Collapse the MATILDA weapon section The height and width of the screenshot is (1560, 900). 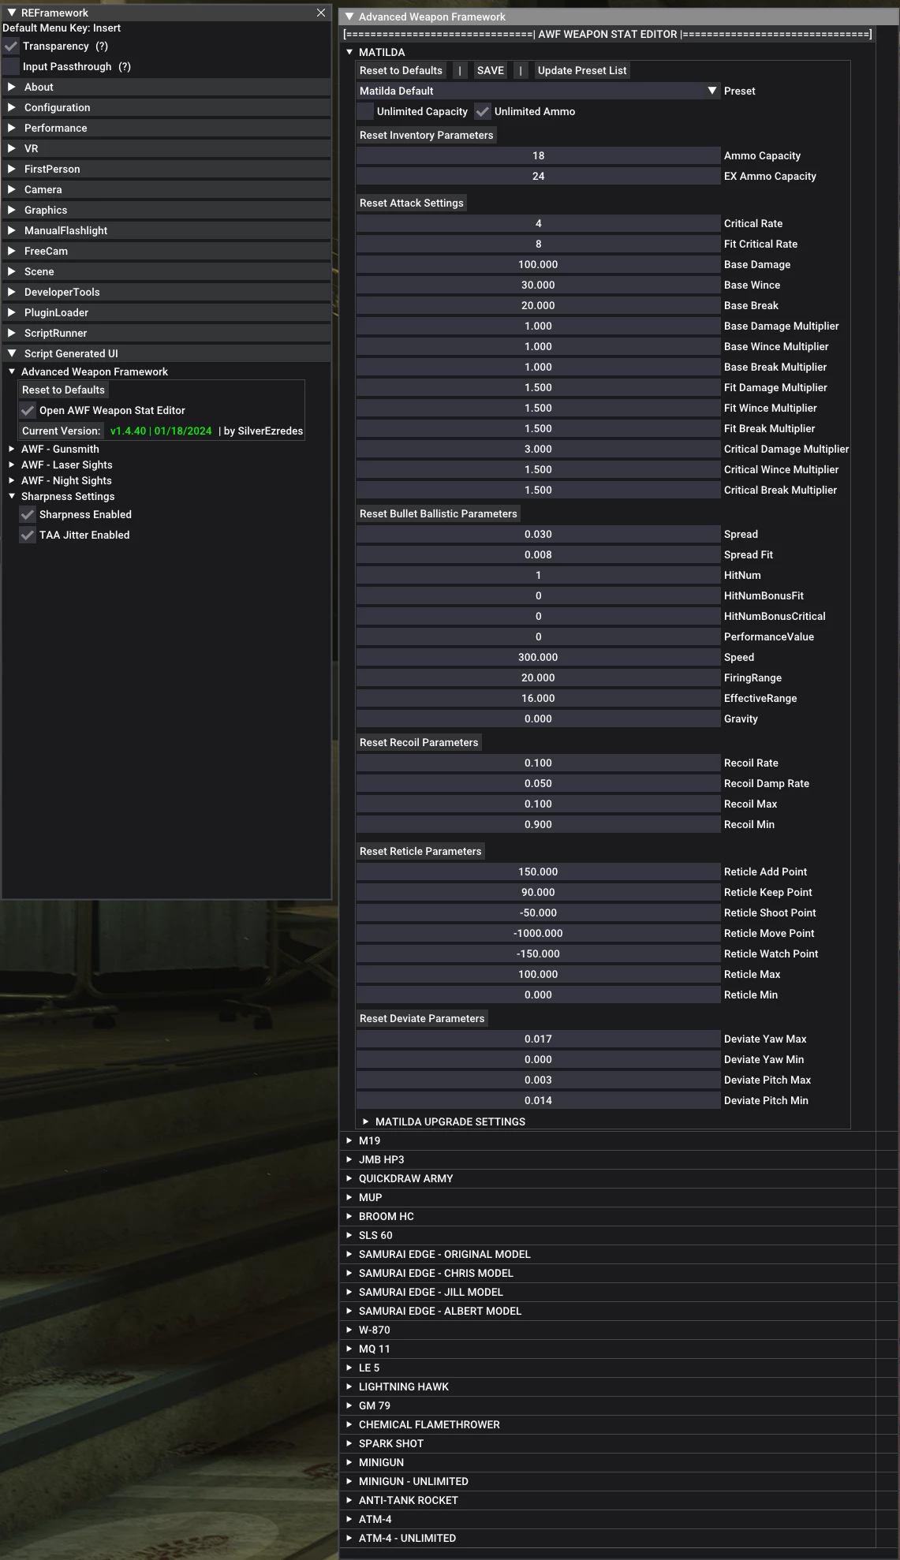tap(349, 52)
